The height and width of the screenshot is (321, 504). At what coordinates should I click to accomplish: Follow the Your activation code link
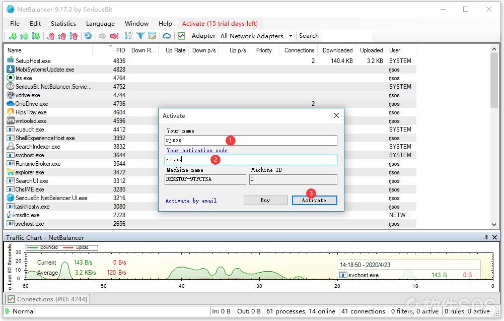pos(197,150)
